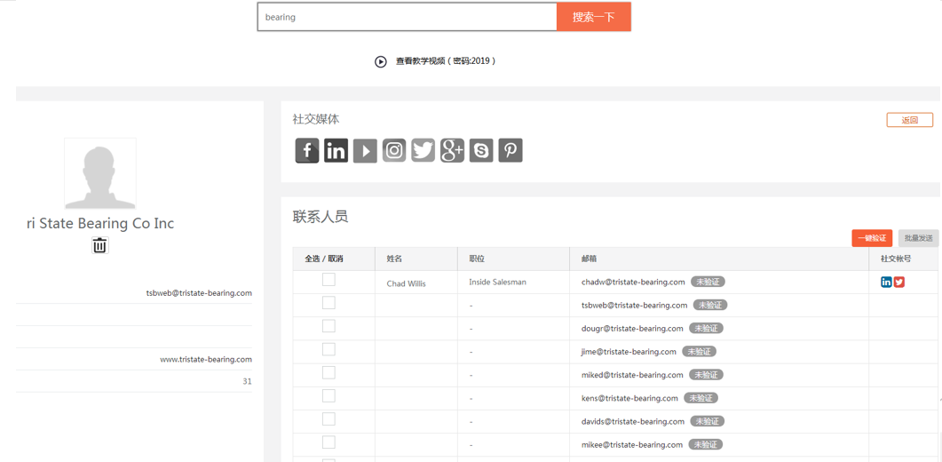
Task: Click the 返回 back button
Action: [x=909, y=120]
